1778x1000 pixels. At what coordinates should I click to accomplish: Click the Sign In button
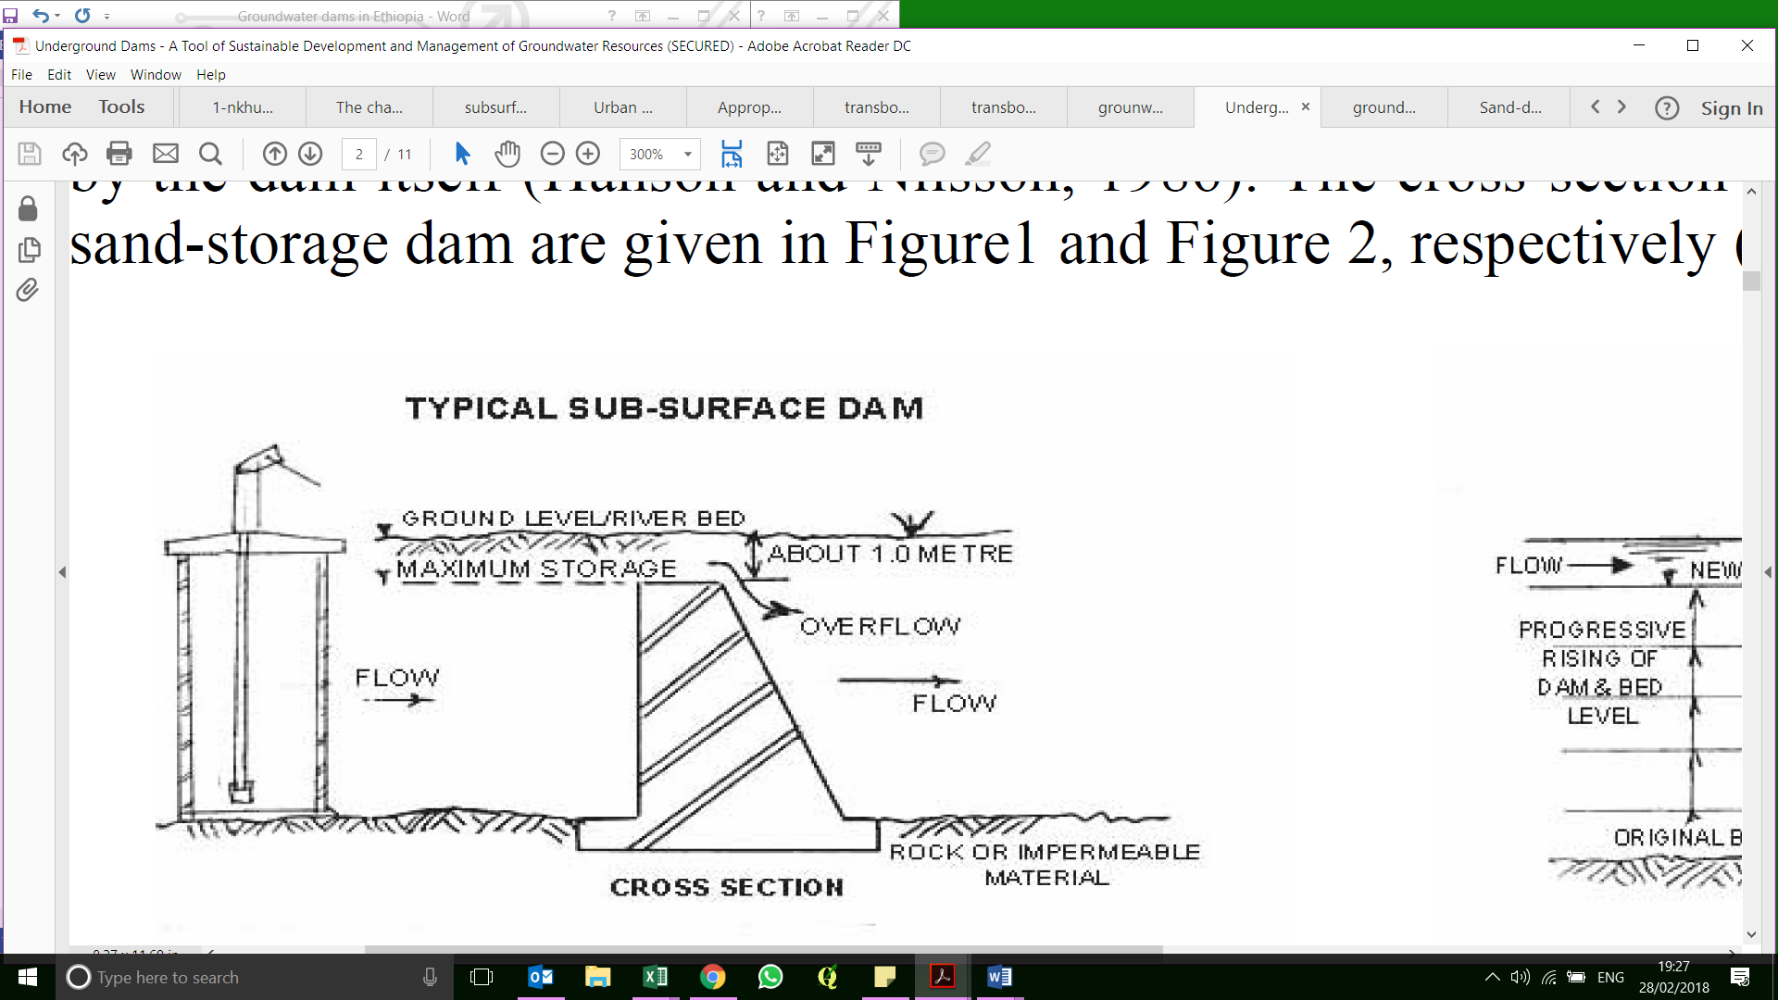(1731, 108)
